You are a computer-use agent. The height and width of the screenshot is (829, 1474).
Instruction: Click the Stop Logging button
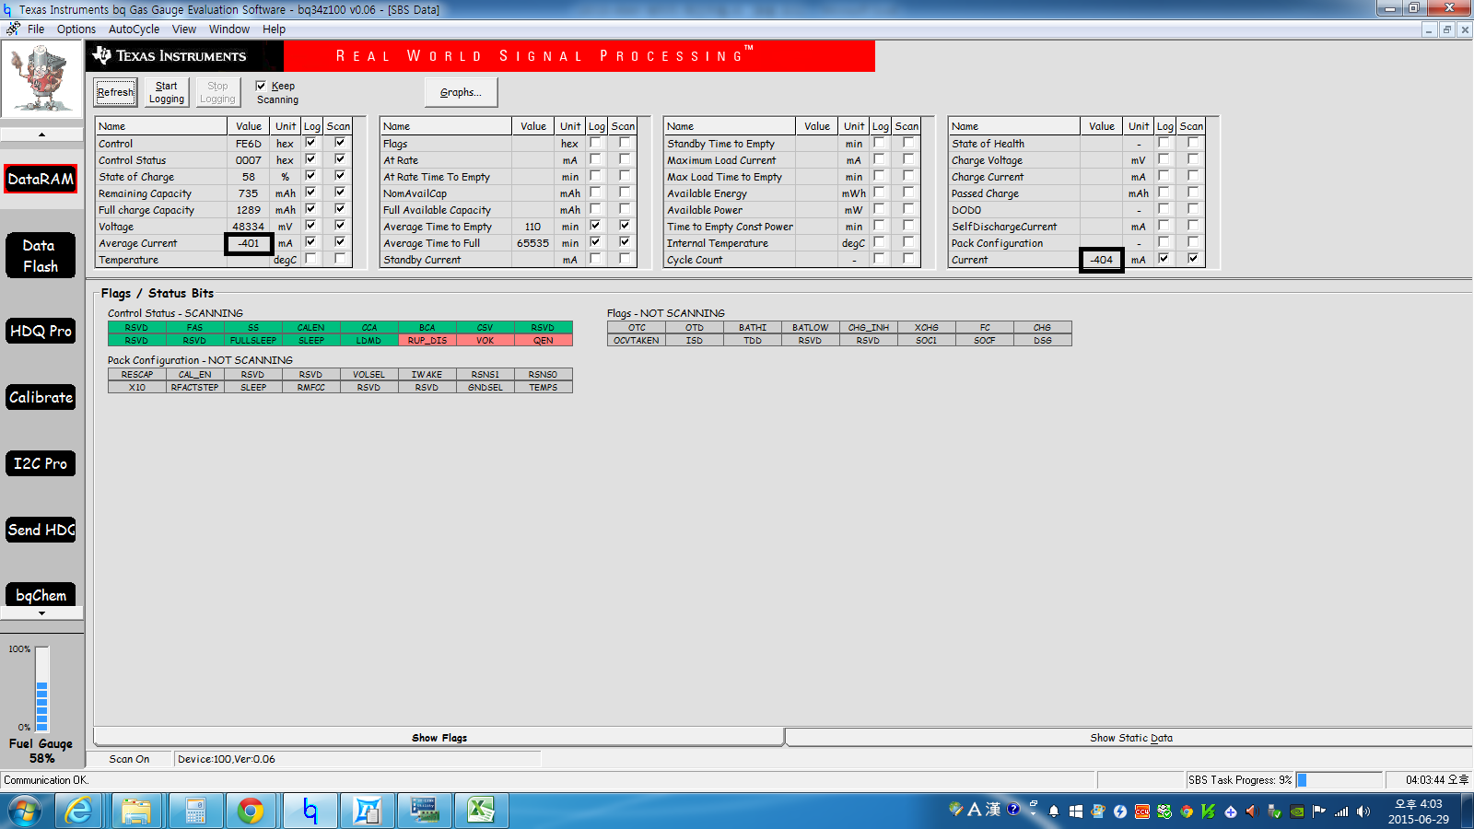click(217, 92)
